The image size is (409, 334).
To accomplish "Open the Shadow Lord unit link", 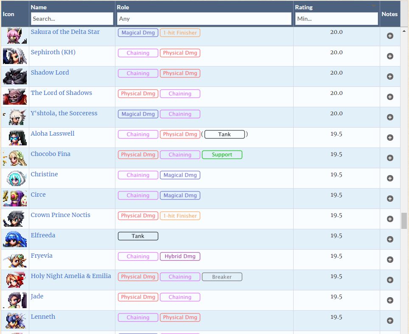I will point(50,72).
